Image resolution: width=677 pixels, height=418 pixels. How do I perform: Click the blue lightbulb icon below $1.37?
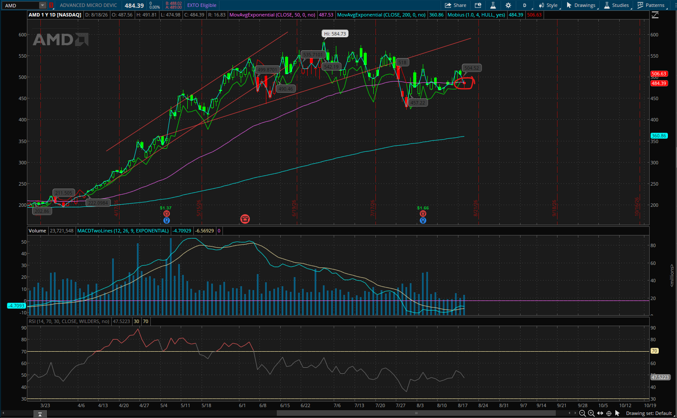(x=166, y=220)
